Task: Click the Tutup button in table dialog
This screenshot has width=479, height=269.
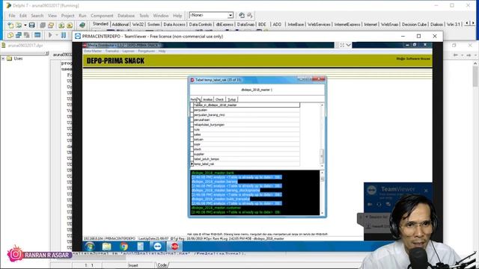Action: (232, 99)
